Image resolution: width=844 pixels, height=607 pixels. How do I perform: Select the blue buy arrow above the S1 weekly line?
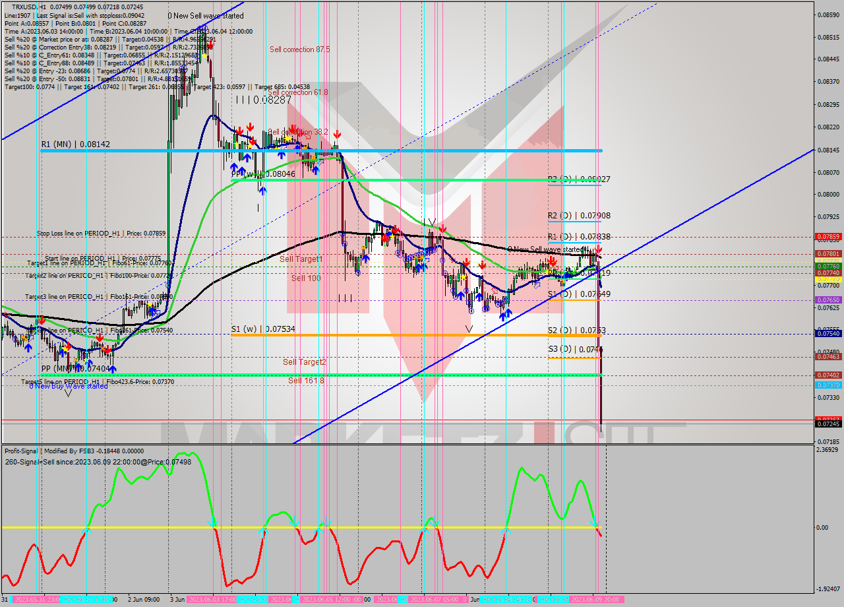(504, 315)
